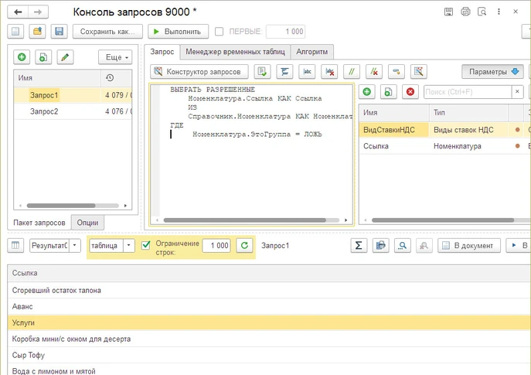Viewport: 531px width, 375px height.
Task: Click the Поиск (Ctrl+F) search field
Action: pos(468,92)
